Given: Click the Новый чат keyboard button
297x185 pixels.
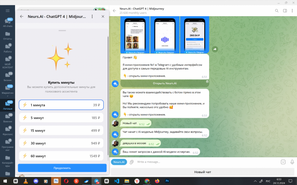Looking at the screenshot, I should click(202, 172).
